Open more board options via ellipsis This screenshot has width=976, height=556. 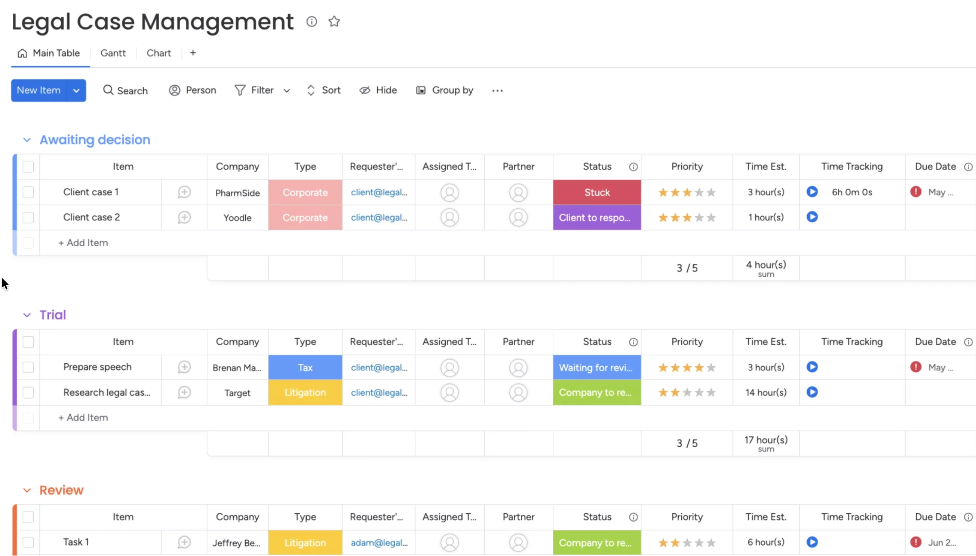pos(497,91)
